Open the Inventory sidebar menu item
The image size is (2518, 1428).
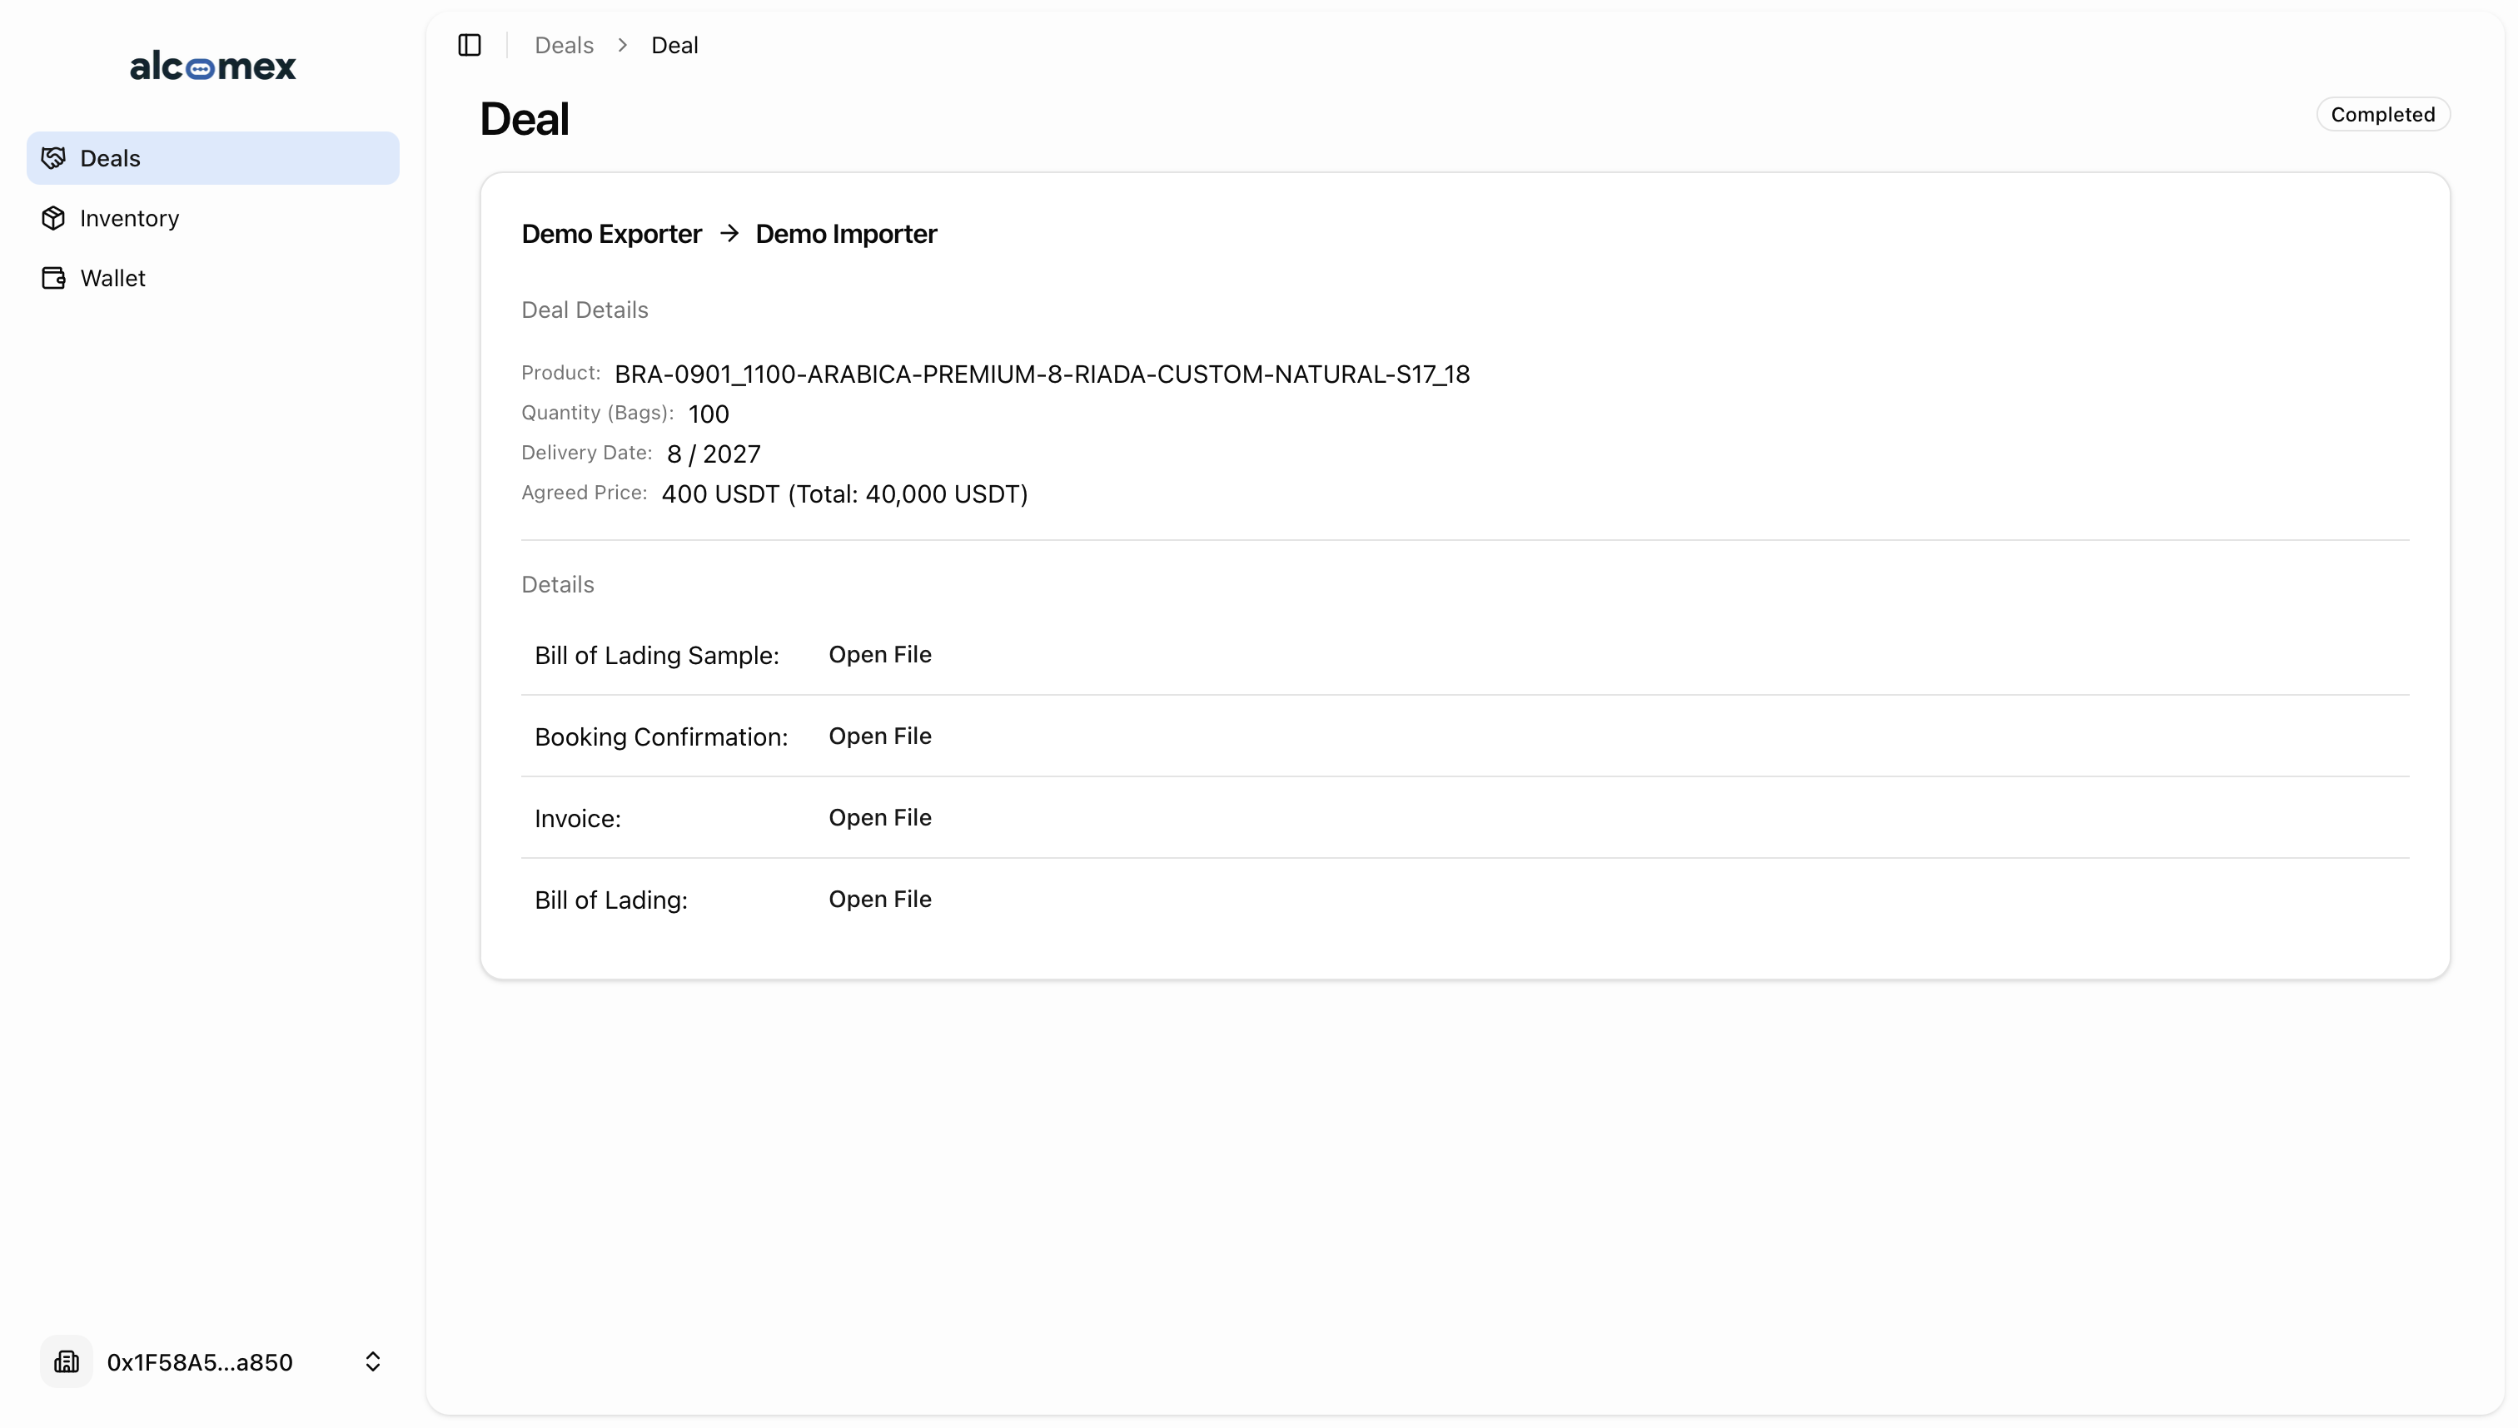tap(213, 218)
